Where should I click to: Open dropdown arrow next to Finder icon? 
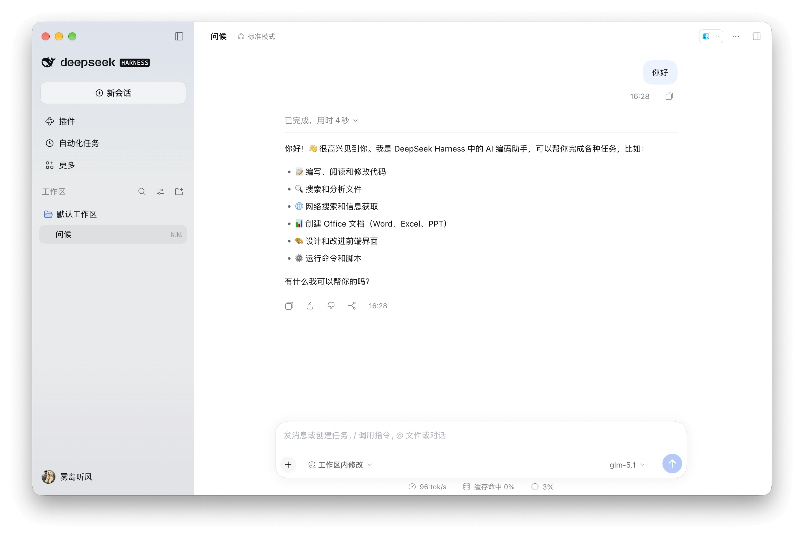click(x=717, y=36)
